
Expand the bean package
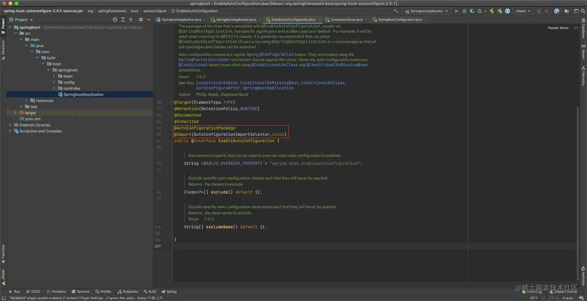tap(54, 76)
